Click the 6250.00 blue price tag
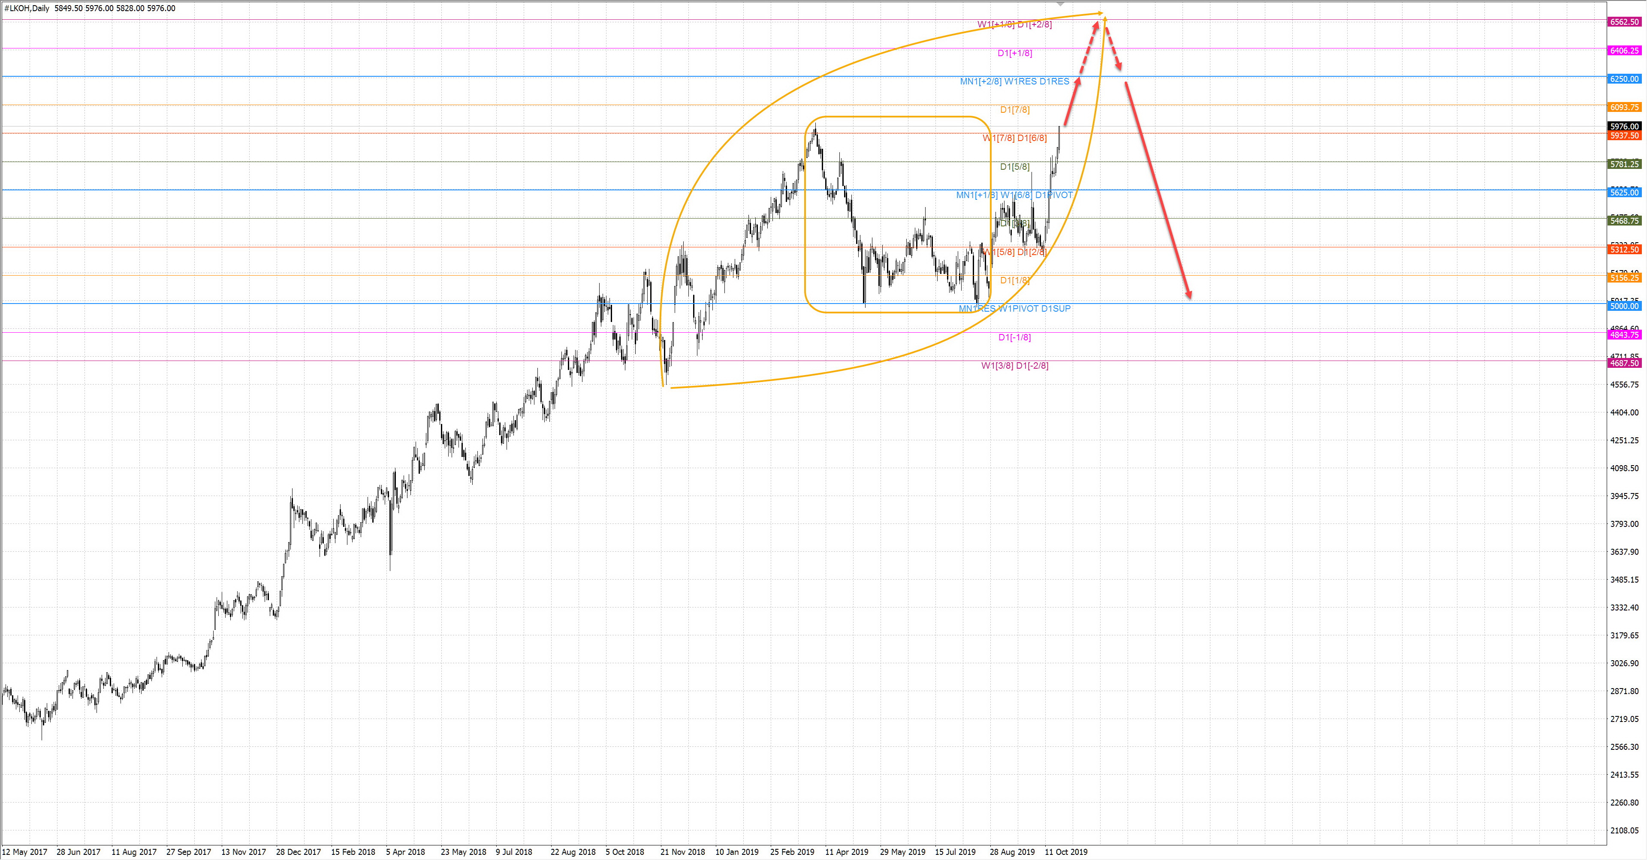The width and height of the screenshot is (1647, 860). tap(1624, 78)
